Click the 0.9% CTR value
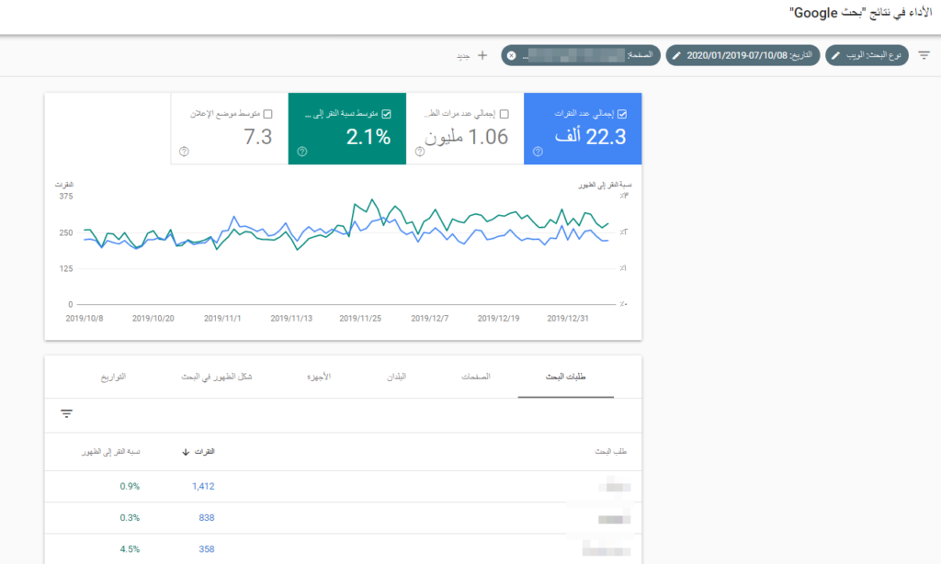This screenshot has height=564, width=941. (130, 487)
